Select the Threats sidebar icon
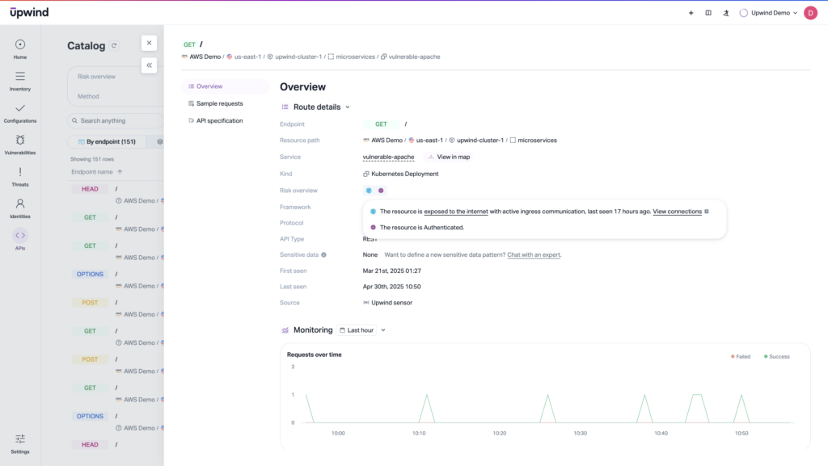The image size is (828, 466). (19, 176)
